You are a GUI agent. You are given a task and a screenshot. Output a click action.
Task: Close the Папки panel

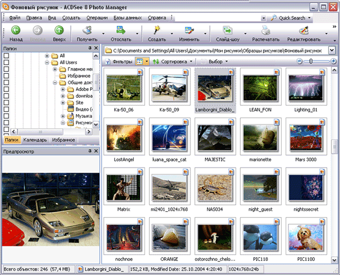point(96,48)
